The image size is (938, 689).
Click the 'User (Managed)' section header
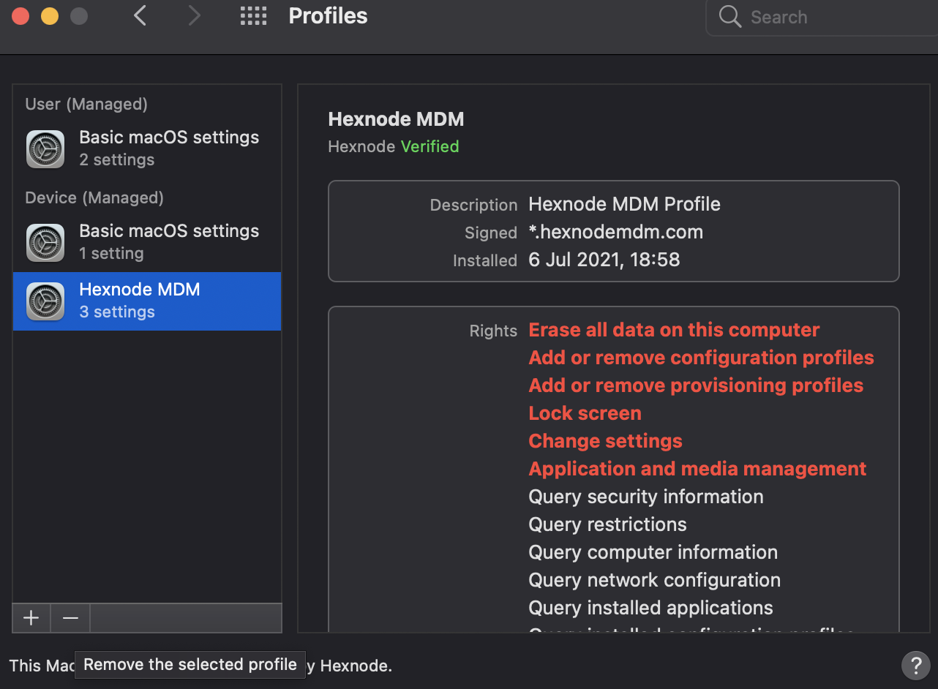(86, 105)
